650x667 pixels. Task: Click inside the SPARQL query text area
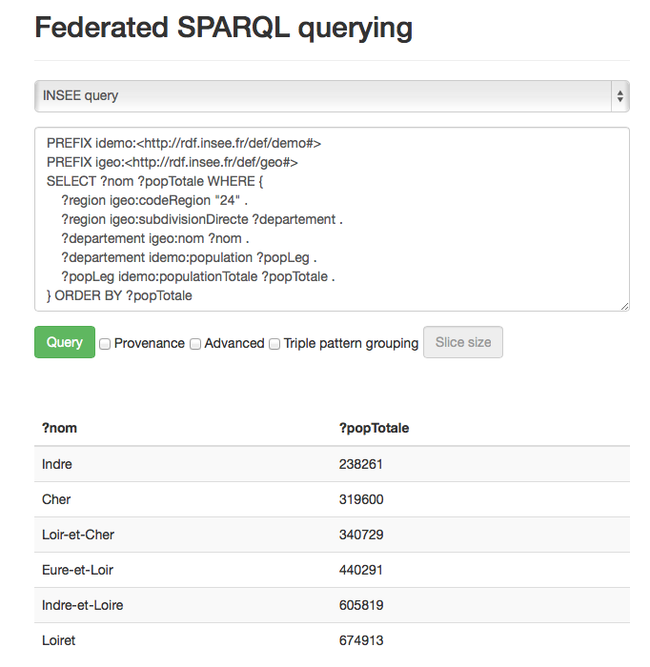pyautogui.click(x=332, y=219)
